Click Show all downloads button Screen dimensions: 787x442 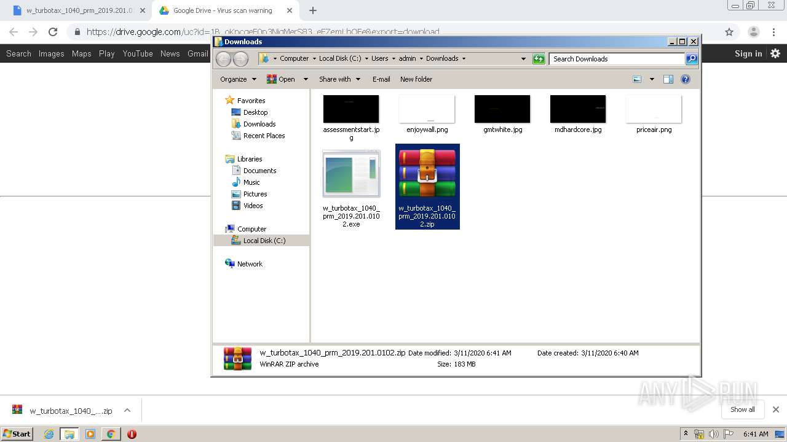[743, 409]
